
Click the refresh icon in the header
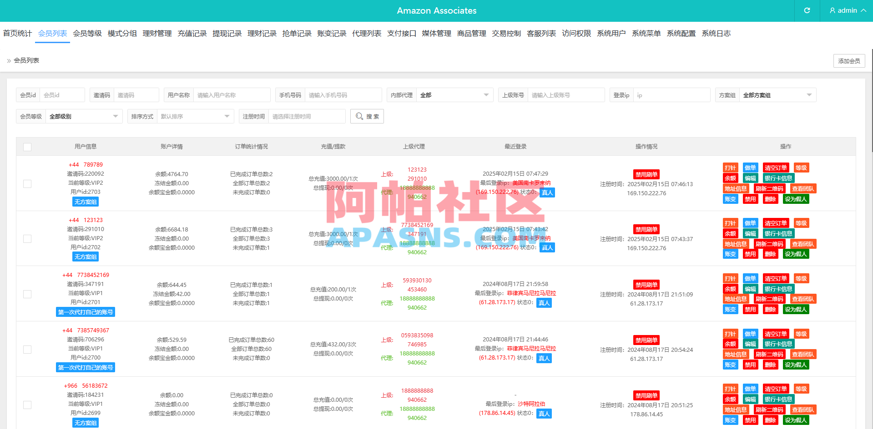806,10
